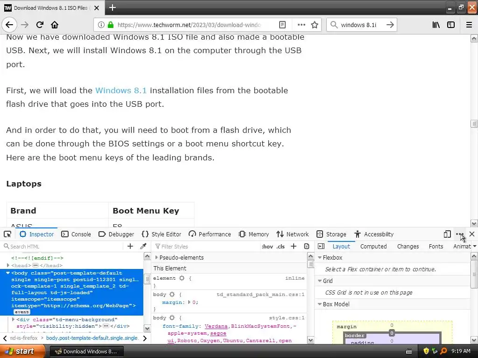Image resolution: width=478 pixels, height=358 pixels.
Task: Open a new browser tab
Action: coord(112,7)
